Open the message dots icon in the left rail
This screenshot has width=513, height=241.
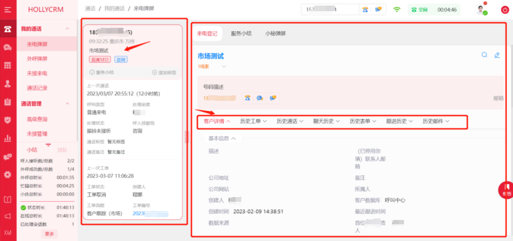(8, 157)
